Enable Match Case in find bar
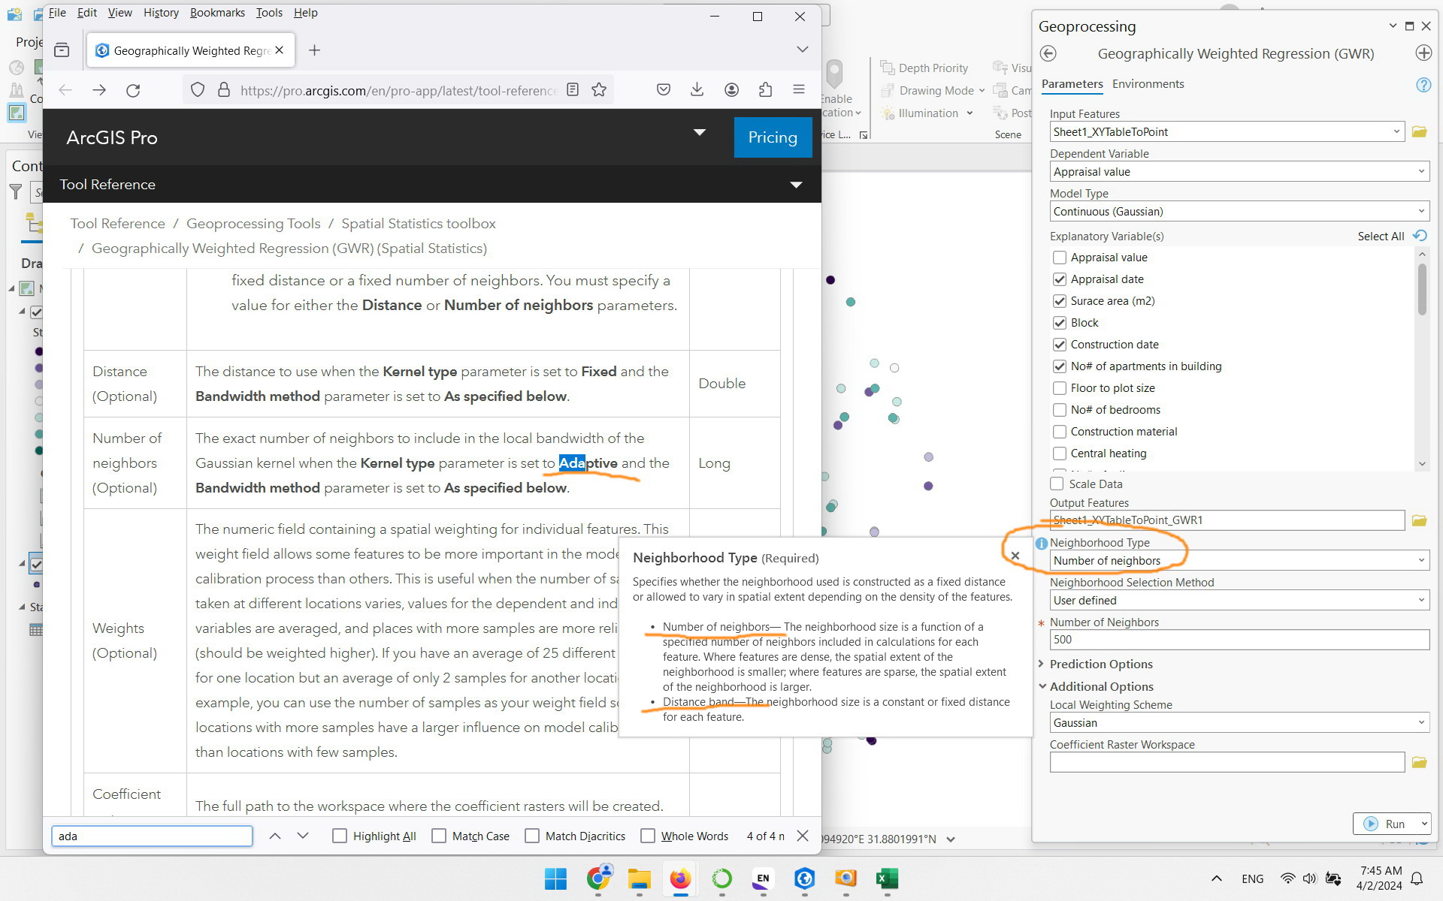 tap(439, 836)
